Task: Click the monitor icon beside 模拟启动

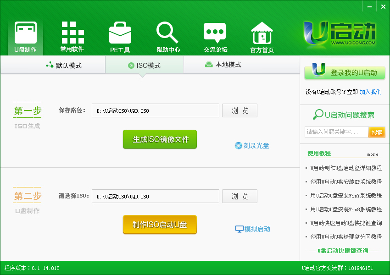Action: click(239, 229)
